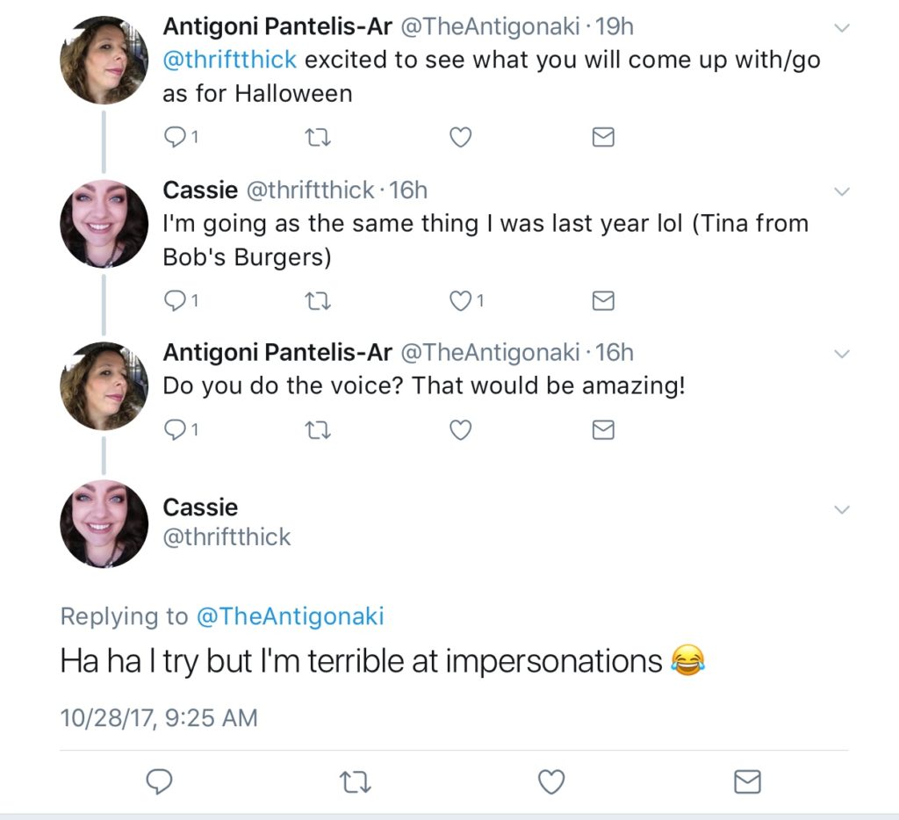This screenshot has height=820, width=899.
Task: Open dropdown arrow on the main Cassie tweet
Action: pos(842,510)
